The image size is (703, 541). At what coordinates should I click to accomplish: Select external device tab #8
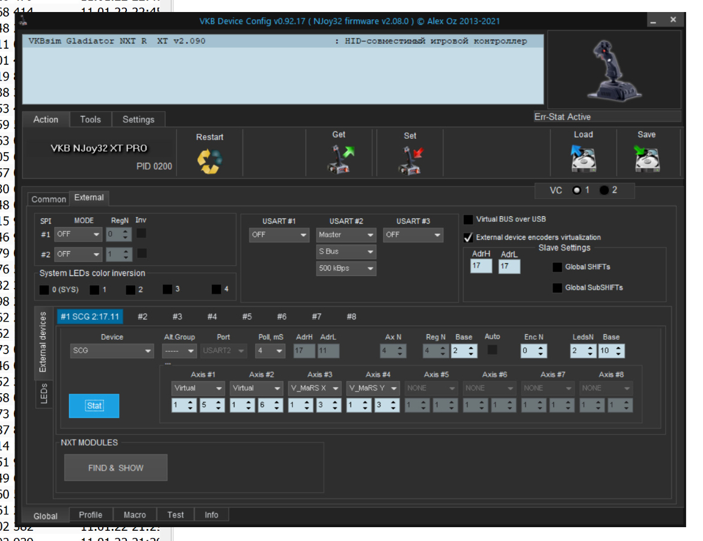351,316
